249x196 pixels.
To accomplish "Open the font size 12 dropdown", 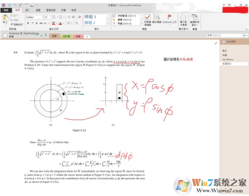I will [x=51, y=17].
